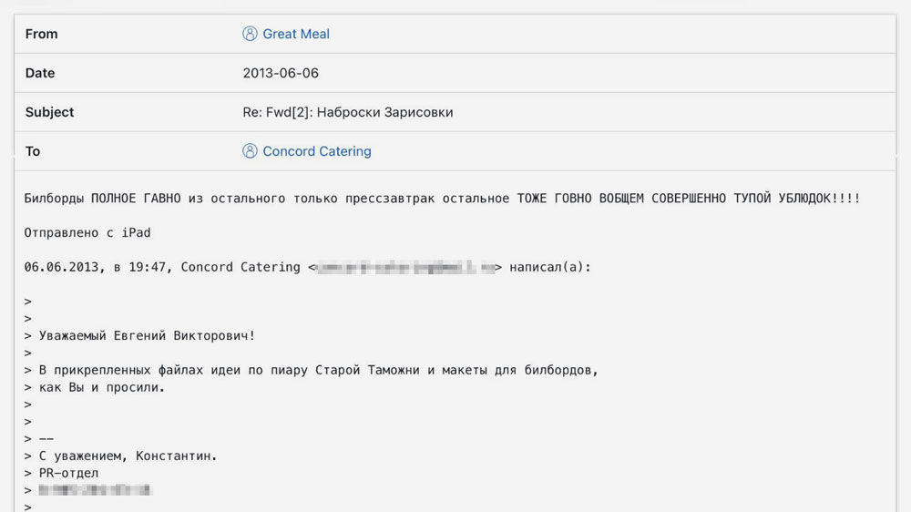911x512 pixels.
Task: Click the greeting Уважаемый Евгений Викторович!
Action: pos(147,335)
